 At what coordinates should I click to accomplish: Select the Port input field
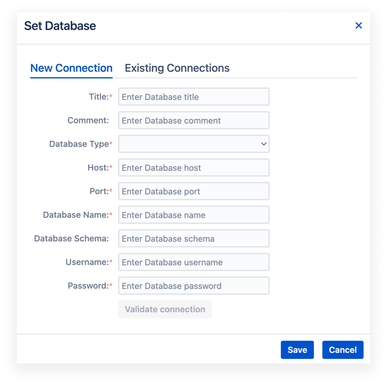pos(194,191)
